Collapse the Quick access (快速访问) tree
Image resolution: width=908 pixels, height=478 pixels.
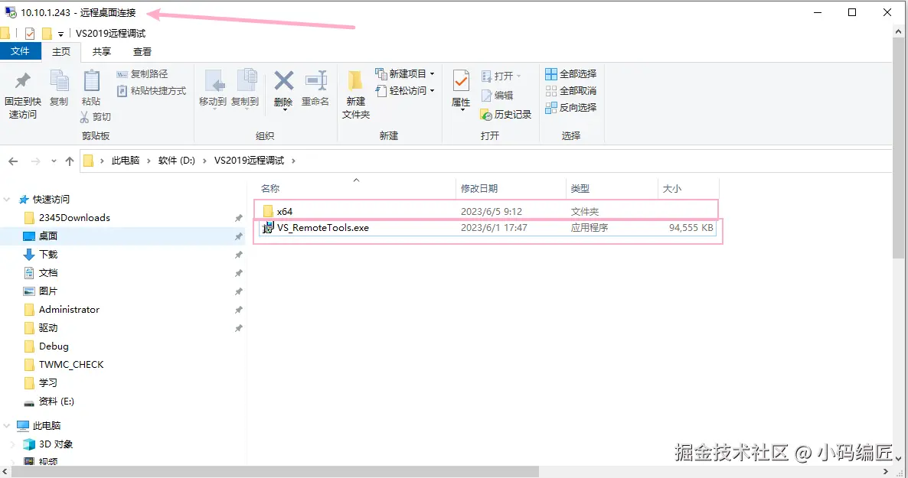(x=7, y=199)
